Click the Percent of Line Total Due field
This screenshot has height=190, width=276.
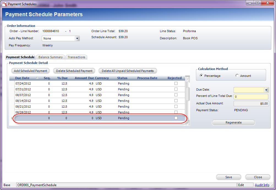coord(251,97)
